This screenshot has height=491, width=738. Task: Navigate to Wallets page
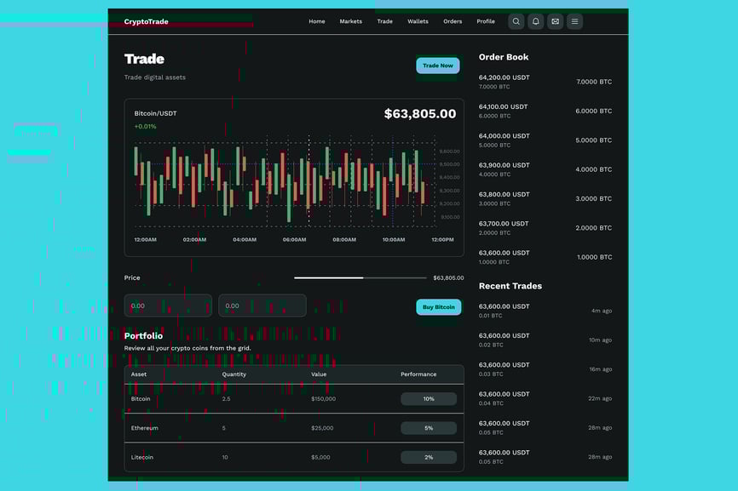(x=418, y=21)
